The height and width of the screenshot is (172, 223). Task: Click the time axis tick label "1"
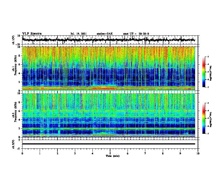point(40,153)
